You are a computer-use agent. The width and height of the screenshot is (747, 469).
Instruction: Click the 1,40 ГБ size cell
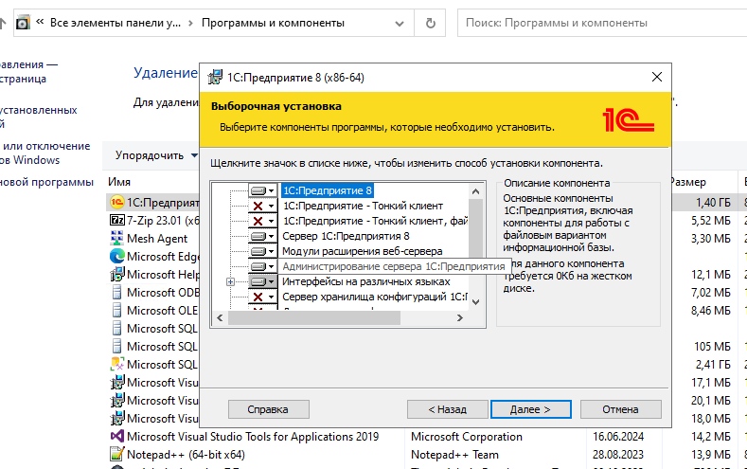(x=713, y=203)
